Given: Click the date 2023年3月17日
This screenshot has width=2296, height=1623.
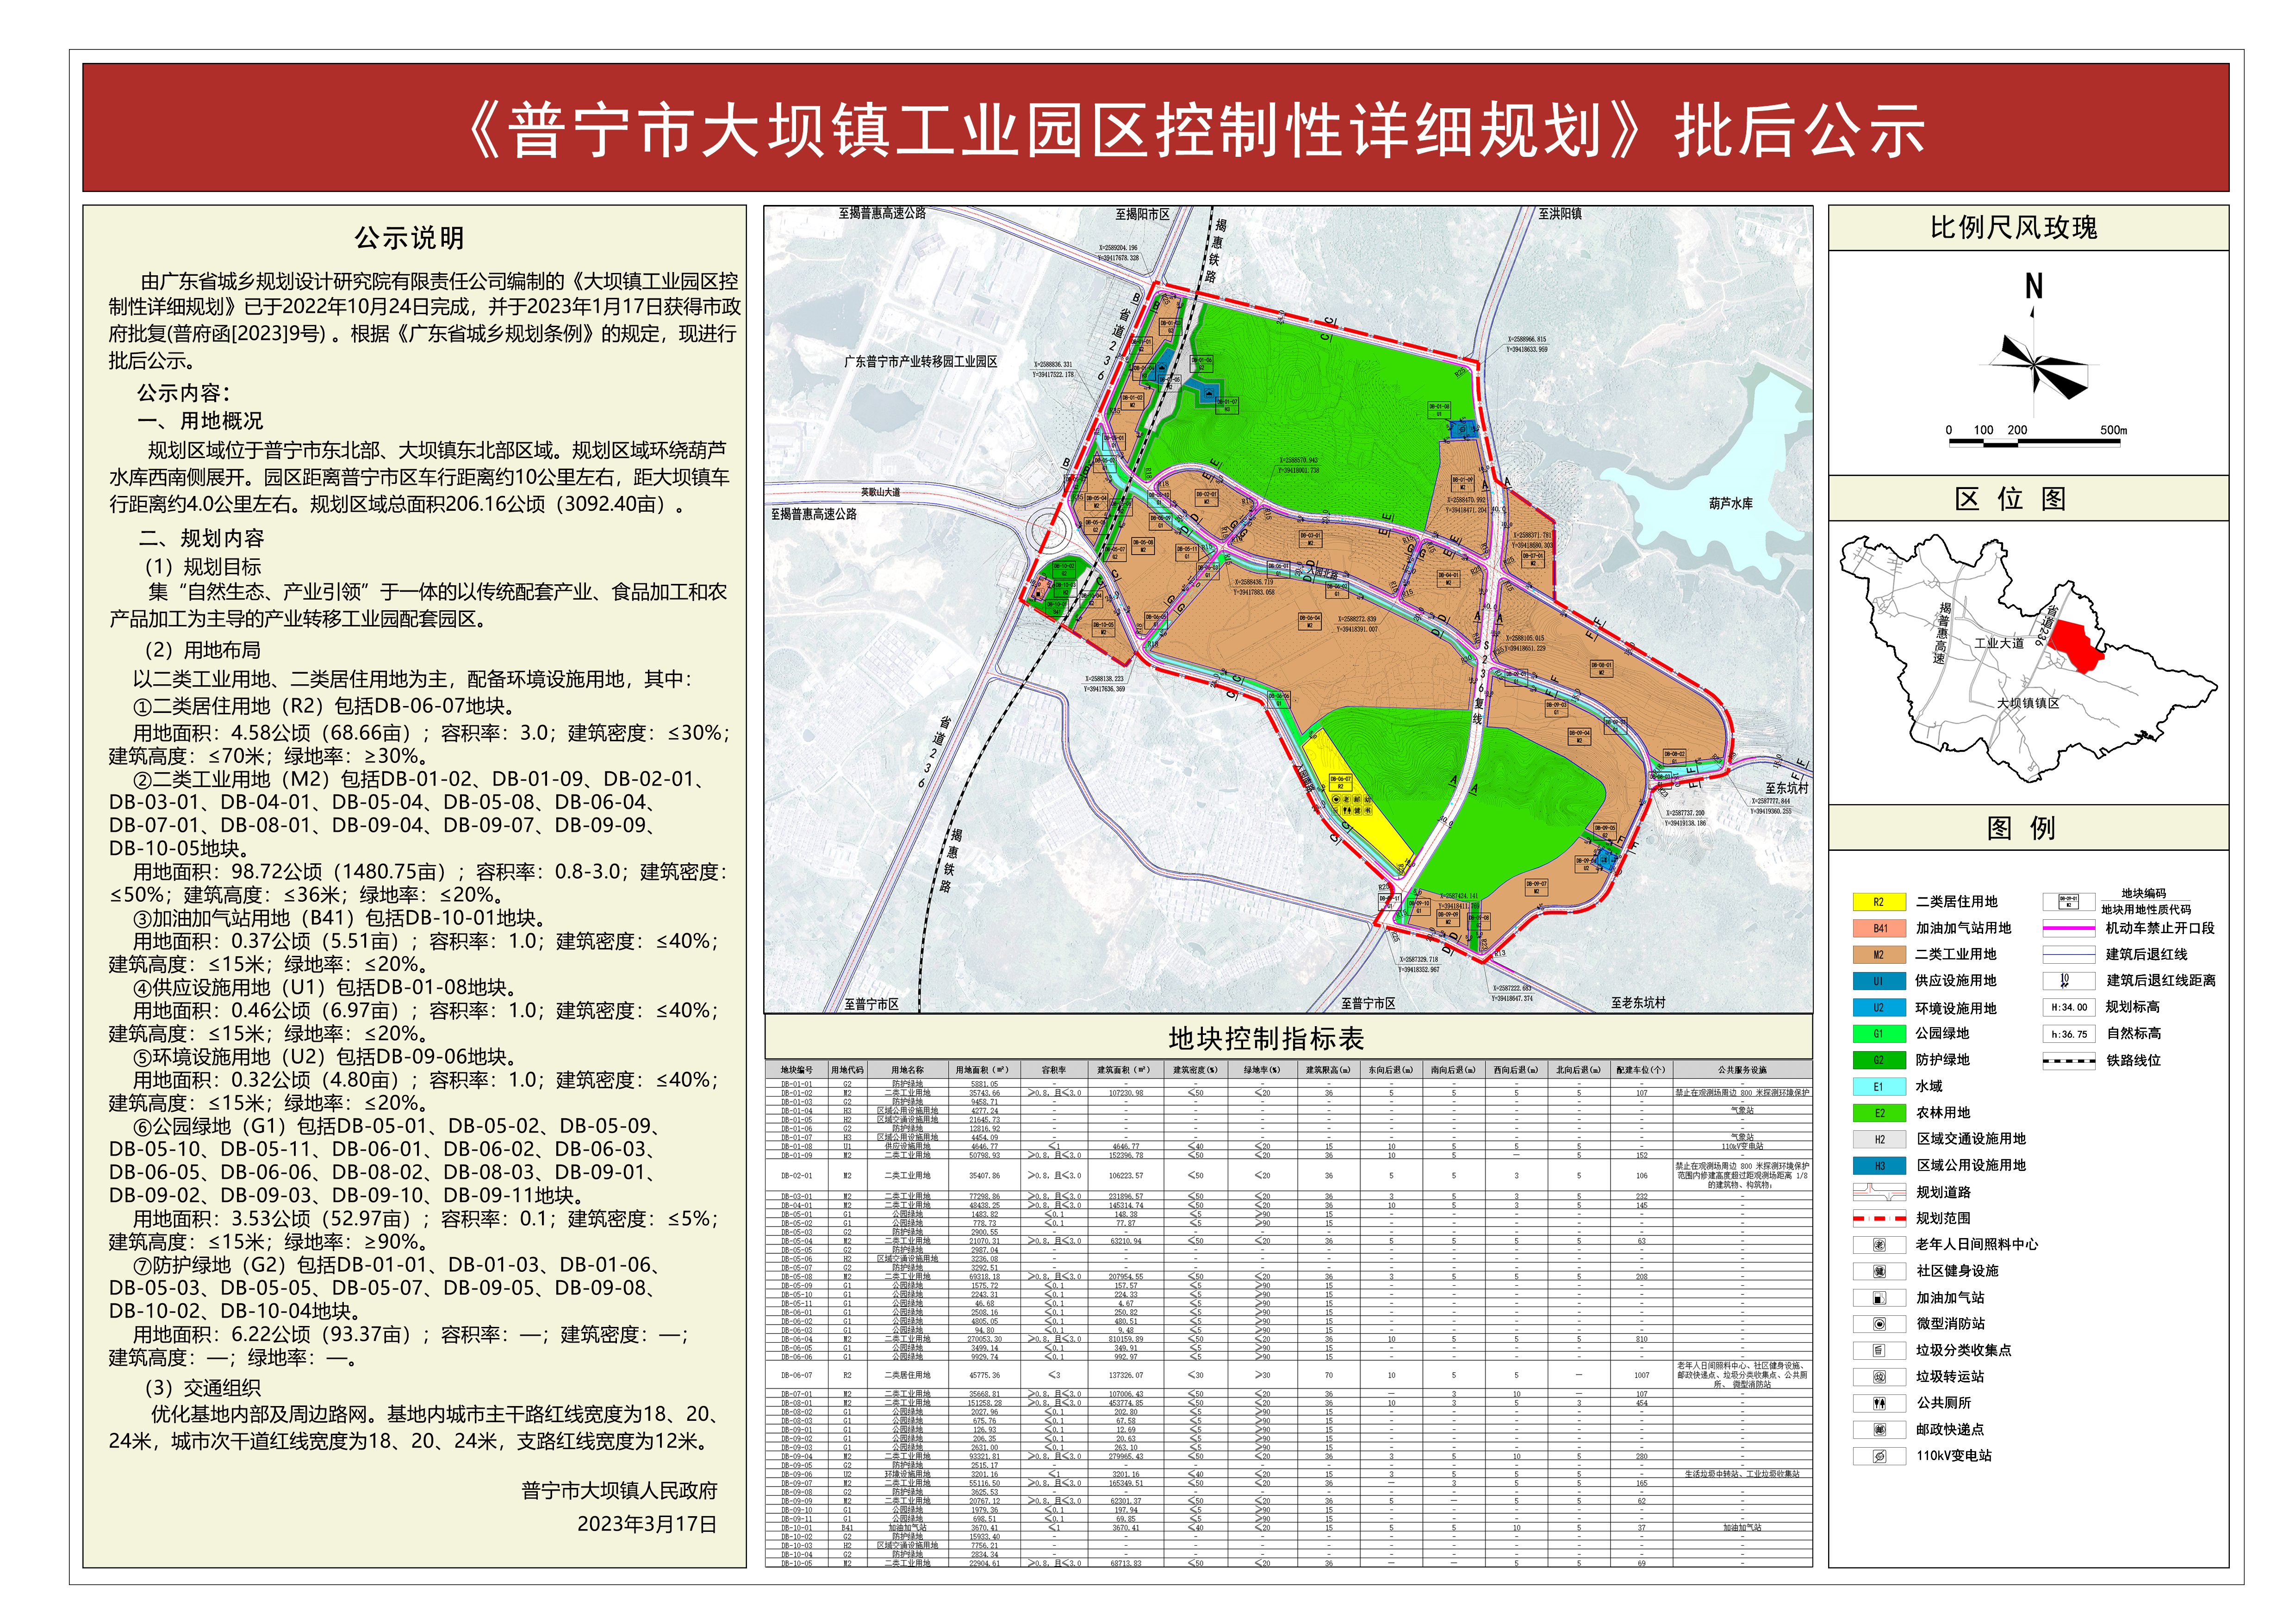Looking at the screenshot, I should [647, 1524].
